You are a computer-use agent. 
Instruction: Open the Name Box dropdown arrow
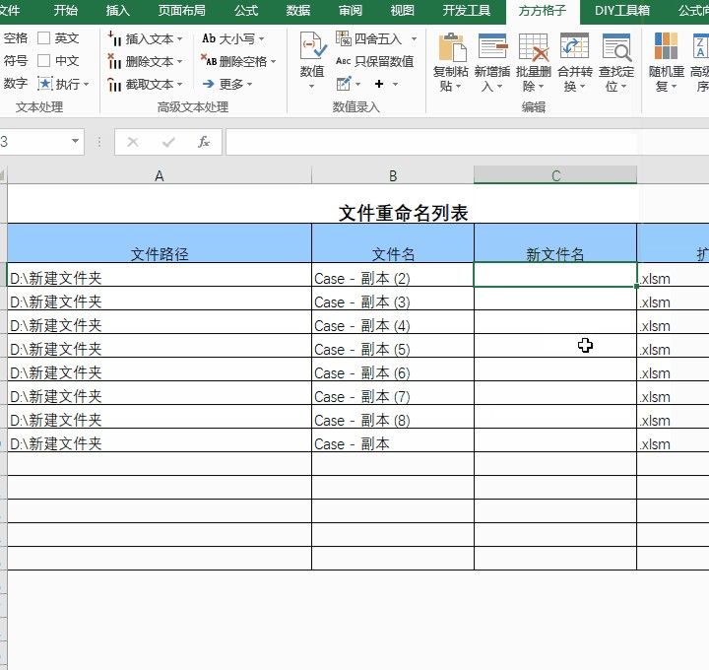click(75, 142)
